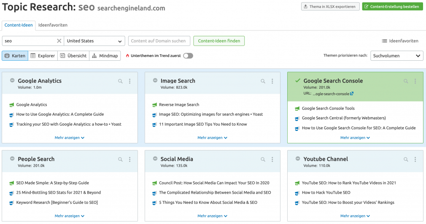Click search icon on Google Analytics card
The width and height of the screenshot is (426, 224).
(x=120, y=81)
